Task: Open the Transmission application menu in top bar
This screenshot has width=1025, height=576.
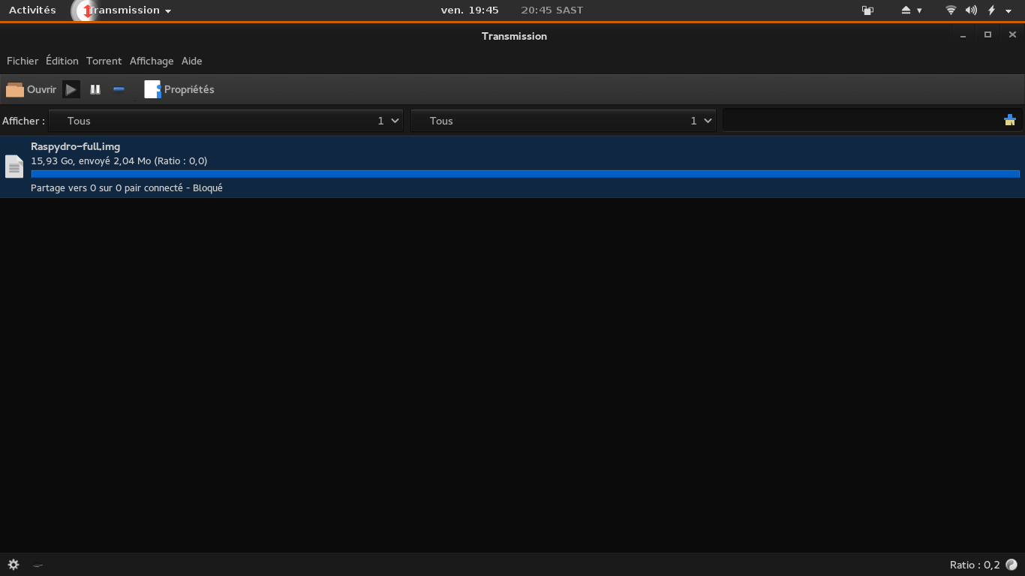Action: click(122, 10)
